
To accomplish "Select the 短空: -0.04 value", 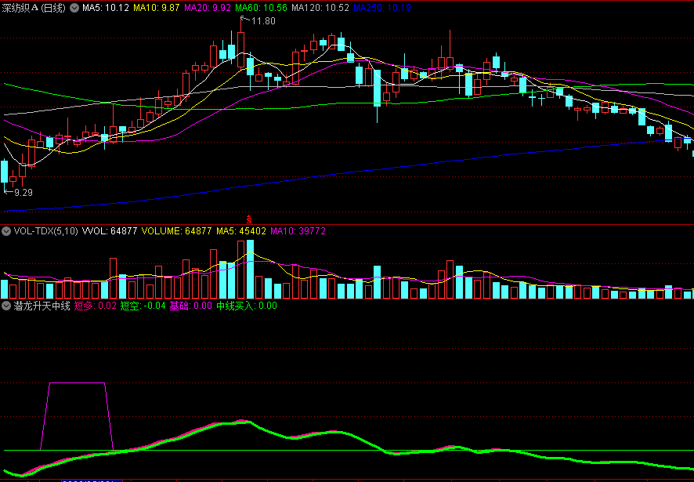I will [143, 306].
